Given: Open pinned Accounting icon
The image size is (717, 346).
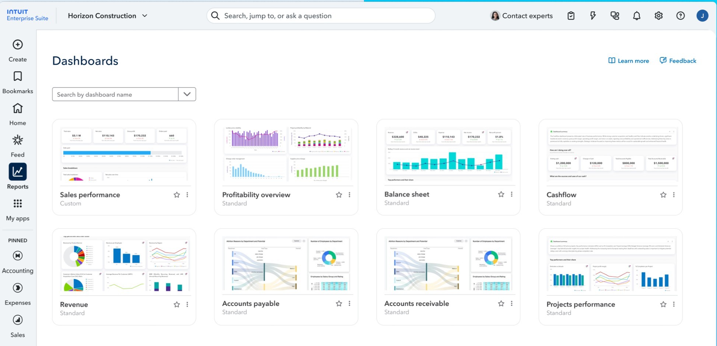Looking at the screenshot, I should point(18,255).
